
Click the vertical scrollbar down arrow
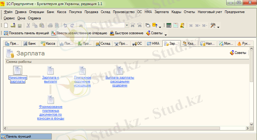click(x=252, y=125)
